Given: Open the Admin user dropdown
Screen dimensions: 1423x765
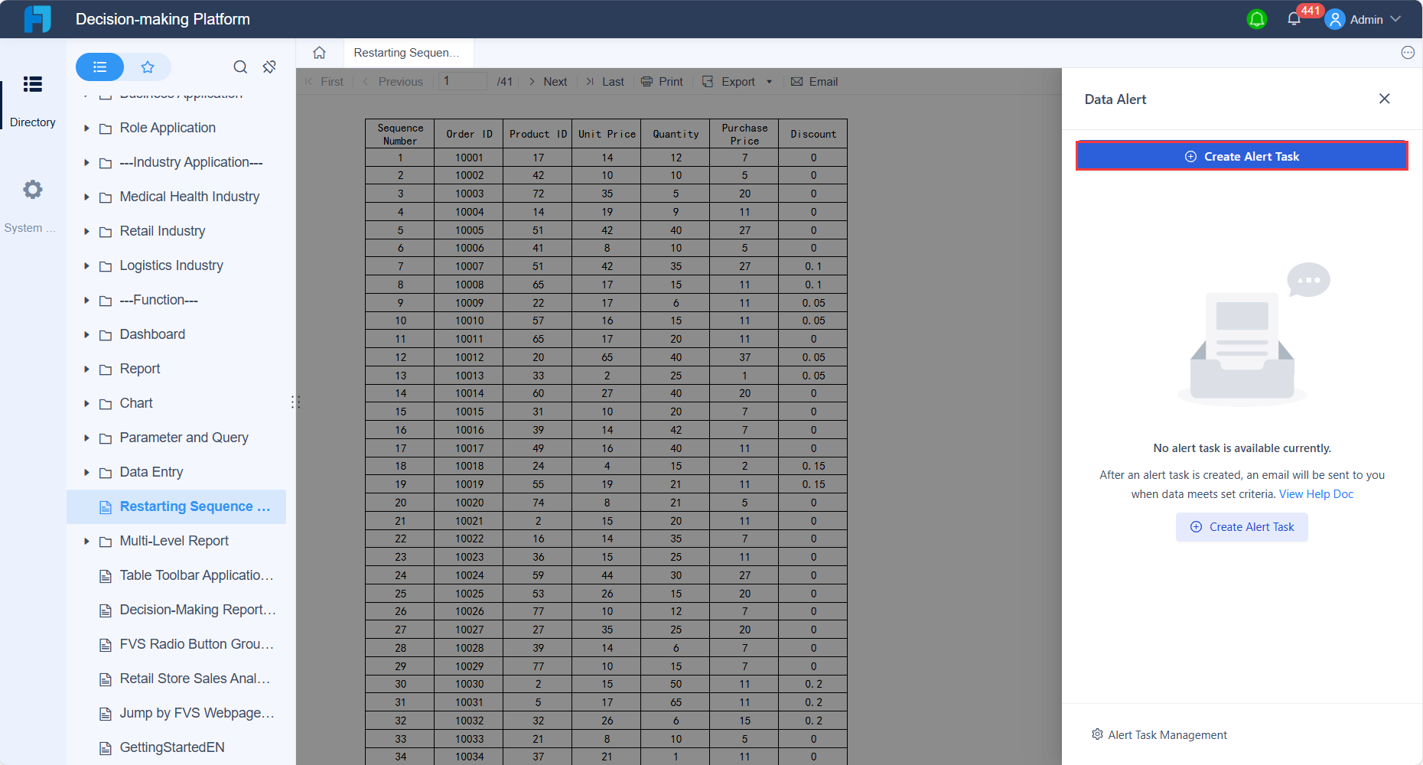Looking at the screenshot, I should point(1363,19).
